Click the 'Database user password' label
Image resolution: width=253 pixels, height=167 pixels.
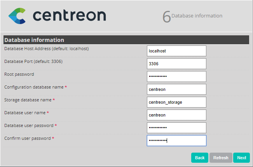(x=29, y=125)
